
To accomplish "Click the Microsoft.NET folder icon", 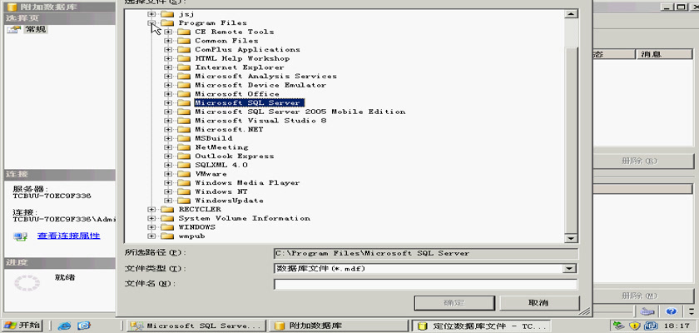I will [x=184, y=129].
